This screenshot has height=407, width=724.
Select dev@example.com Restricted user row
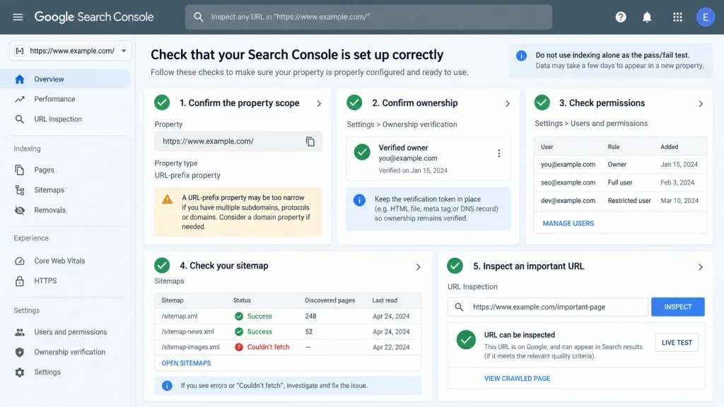(620, 201)
